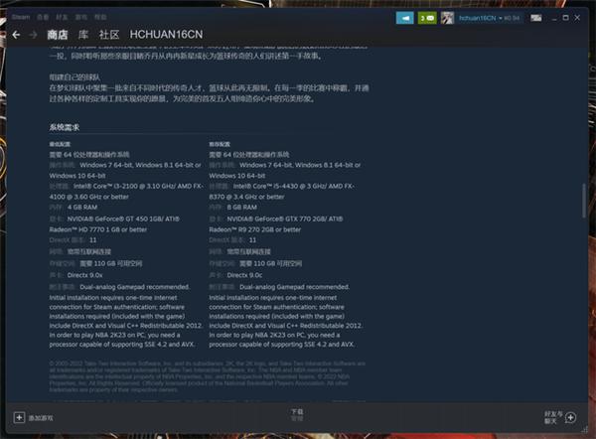
Task: Open the blue megaphone announcements icon
Action: pos(405,18)
